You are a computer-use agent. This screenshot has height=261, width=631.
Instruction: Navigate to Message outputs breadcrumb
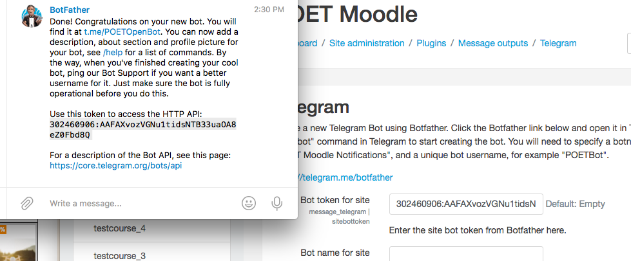coord(493,43)
